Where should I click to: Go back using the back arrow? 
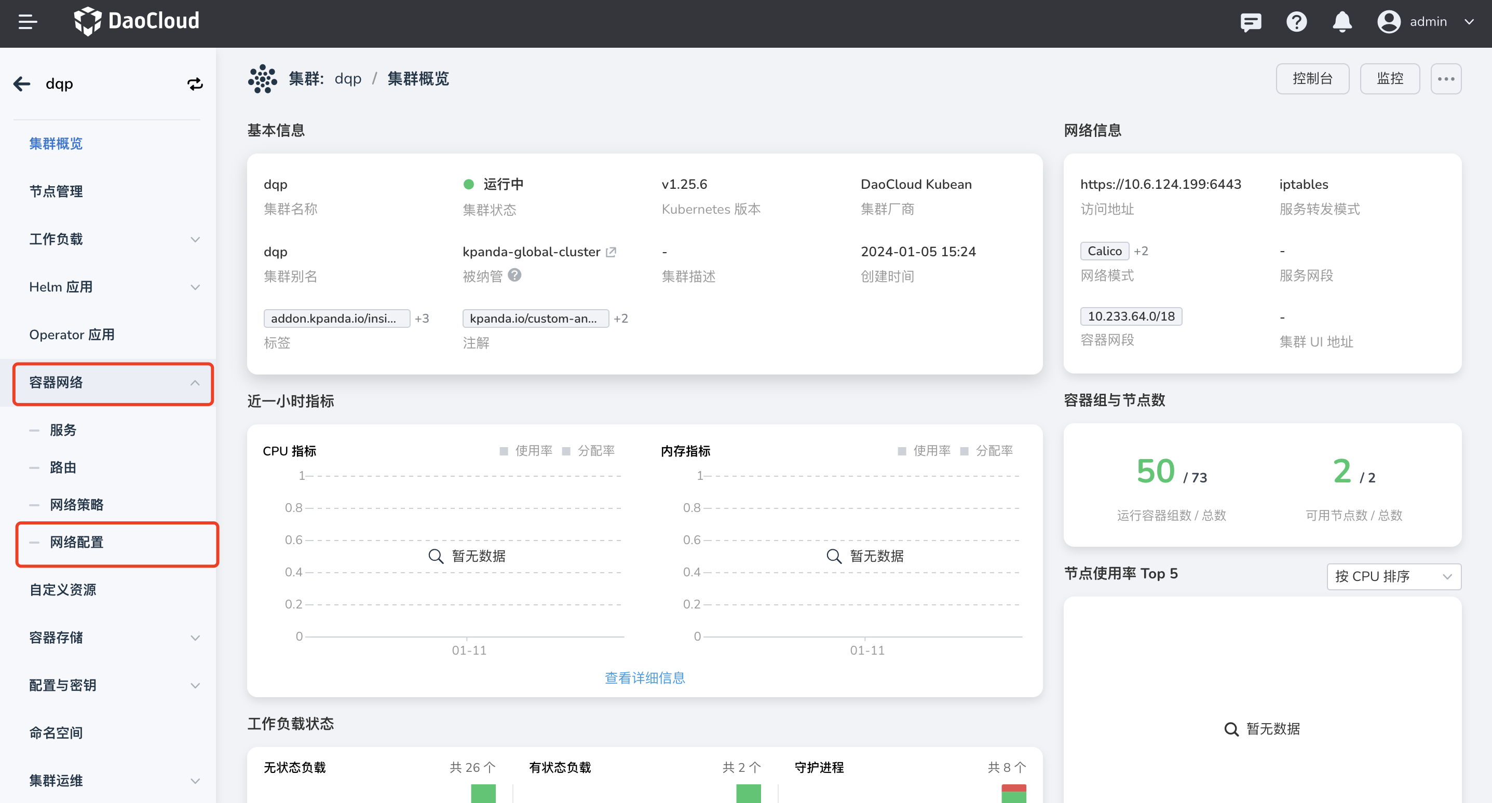(21, 84)
